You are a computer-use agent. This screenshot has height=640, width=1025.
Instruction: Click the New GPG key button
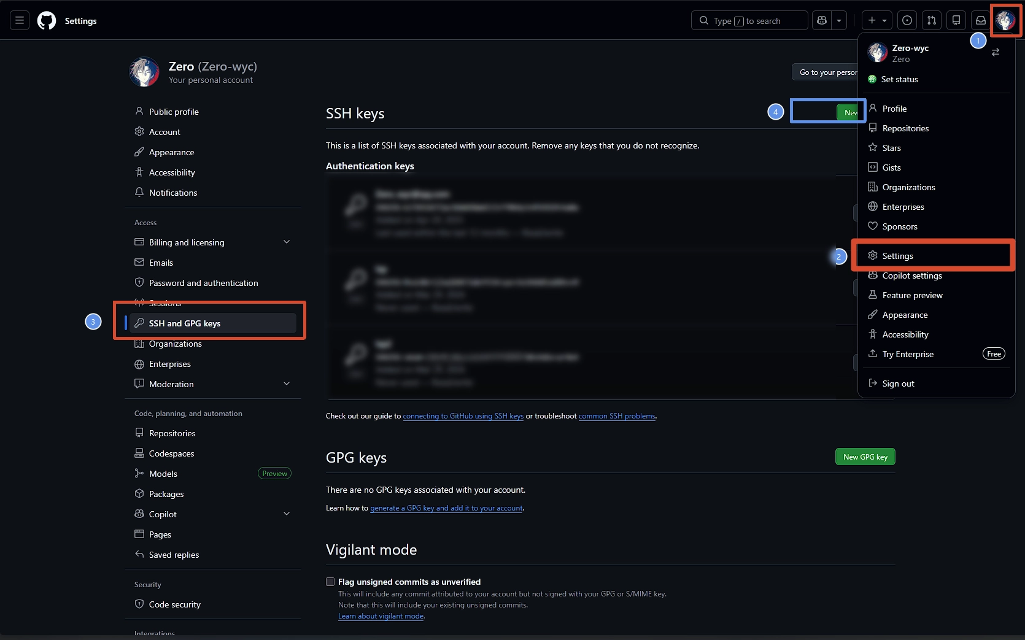pos(865,457)
